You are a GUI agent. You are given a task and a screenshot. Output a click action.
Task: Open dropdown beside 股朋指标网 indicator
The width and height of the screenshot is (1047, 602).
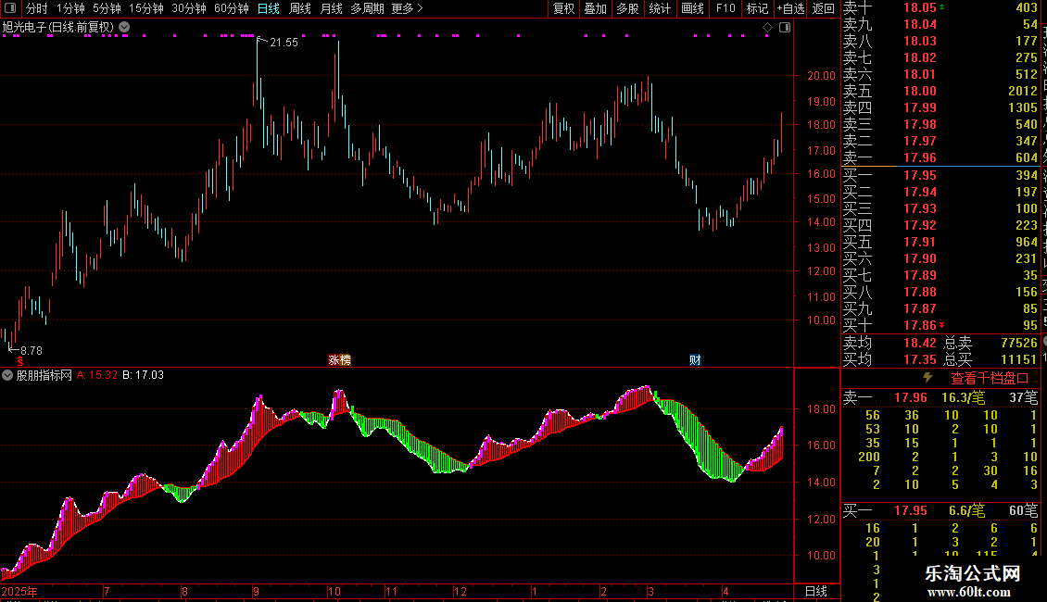(7, 375)
